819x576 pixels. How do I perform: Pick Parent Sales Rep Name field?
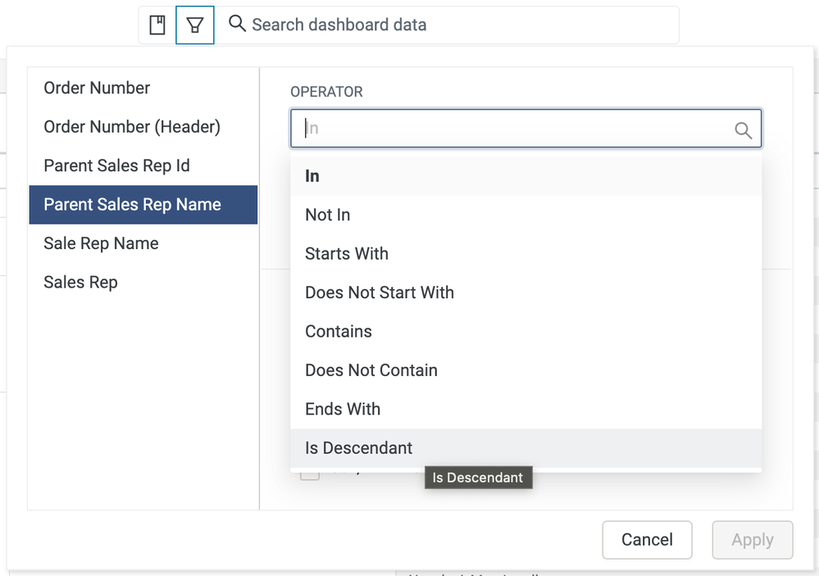(x=133, y=205)
